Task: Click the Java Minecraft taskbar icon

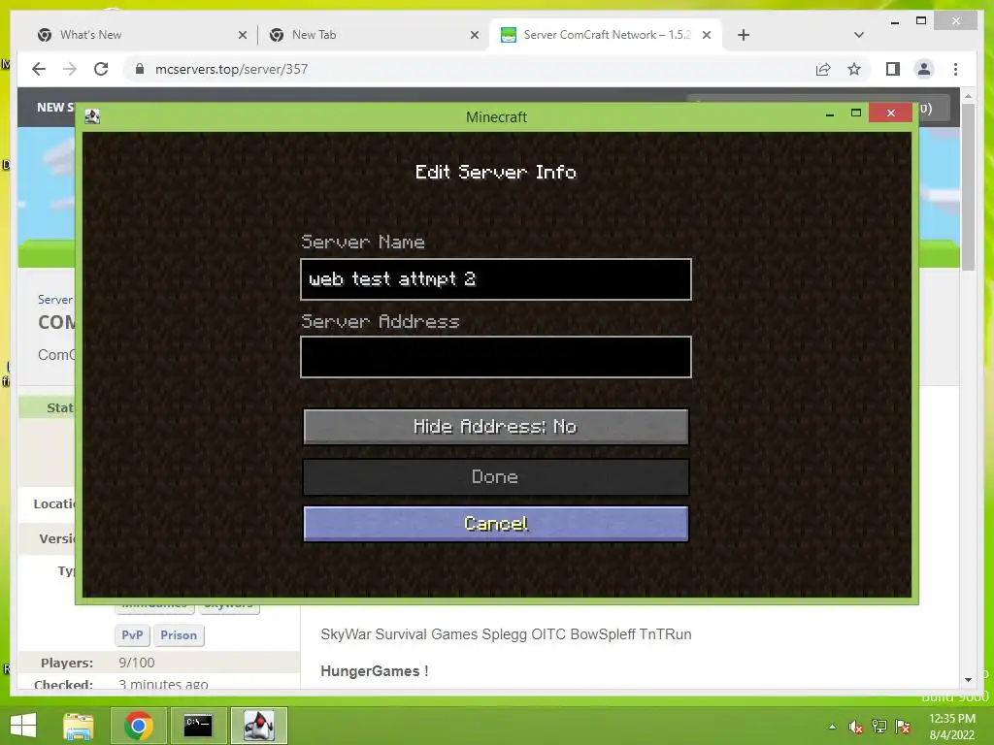Action: point(258,726)
